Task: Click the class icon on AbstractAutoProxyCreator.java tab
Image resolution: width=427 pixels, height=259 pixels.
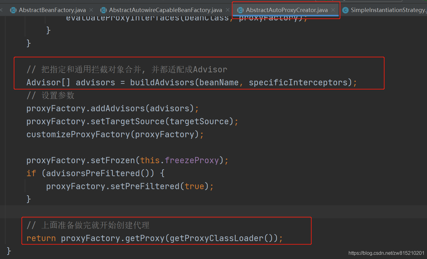Action: [240, 10]
